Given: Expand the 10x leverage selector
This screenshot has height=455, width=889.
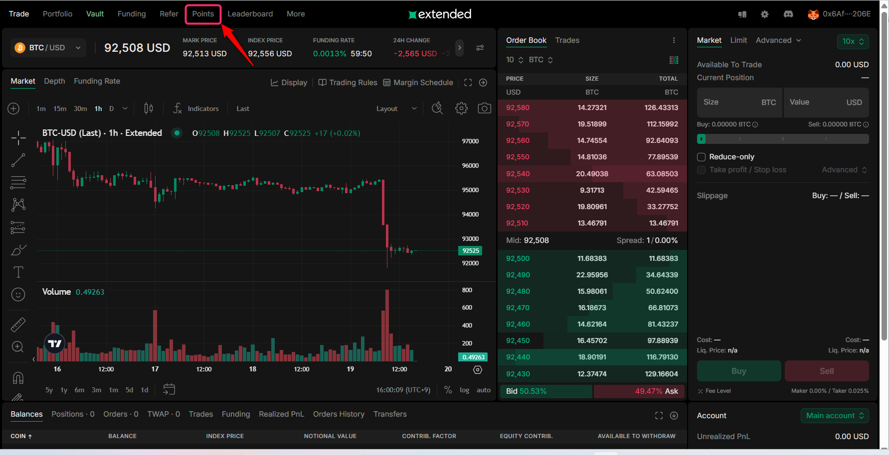Looking at the screenshot, I should coord(853,41).
